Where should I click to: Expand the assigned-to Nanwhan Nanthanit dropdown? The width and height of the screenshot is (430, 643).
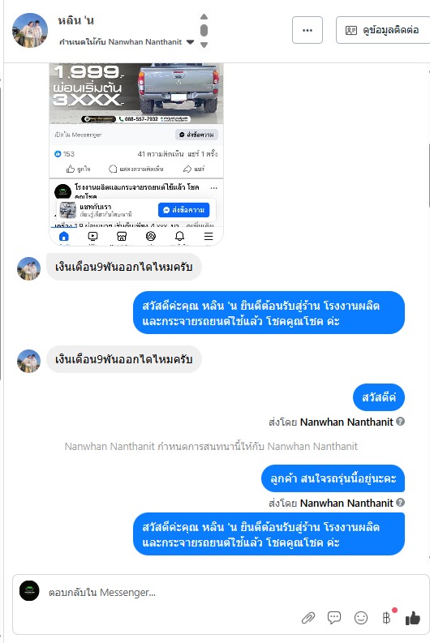click(x=190, y=42)
